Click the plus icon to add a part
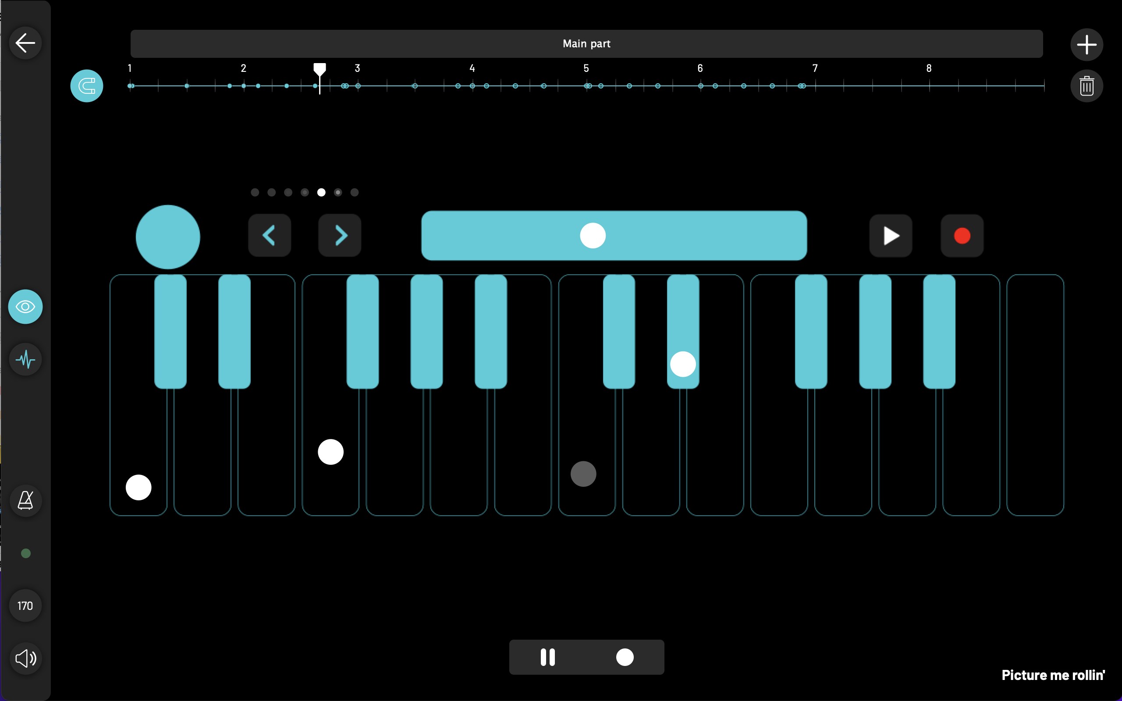The height and width of the screenshot is (701, 1122). click(1086, 45)
